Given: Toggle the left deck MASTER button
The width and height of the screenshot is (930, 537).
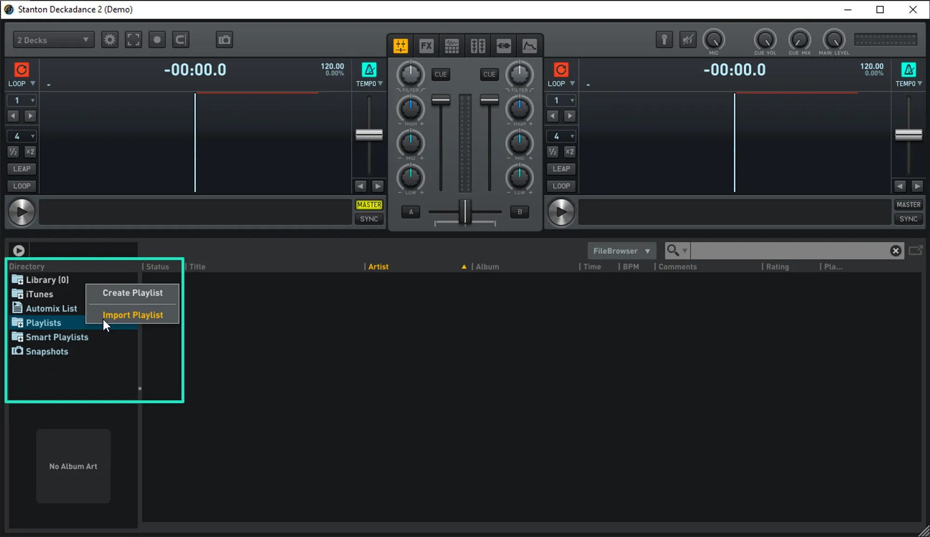Looking at the screenshot, I should [369, 205].
